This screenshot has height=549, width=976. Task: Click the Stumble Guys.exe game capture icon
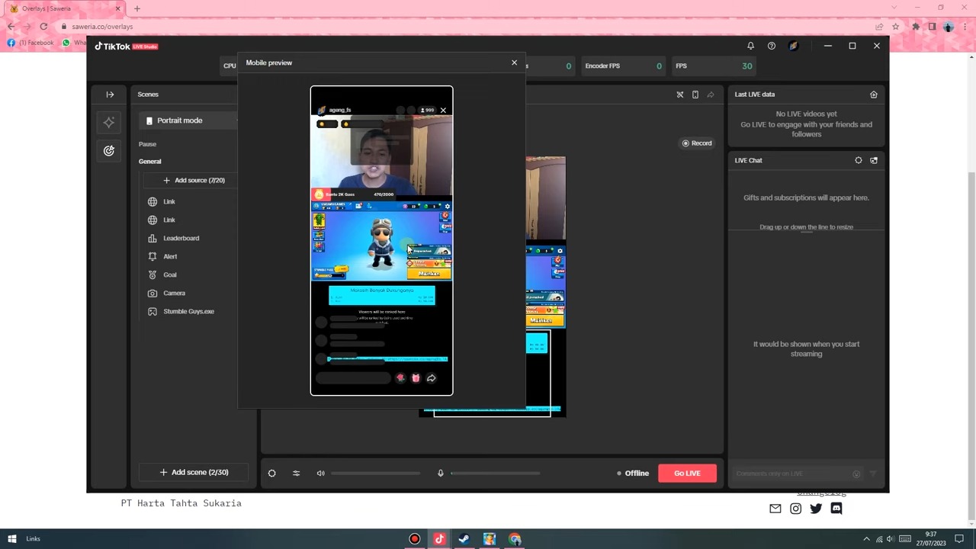pyautogui.click(x=152, y=311)
